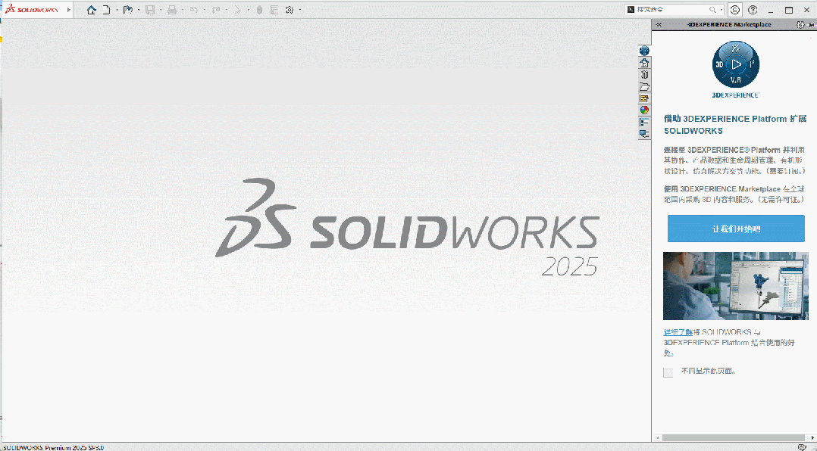Click the scrollbar right arrow in pane
This screenshot has height=451, width=817.
point(812,438)
